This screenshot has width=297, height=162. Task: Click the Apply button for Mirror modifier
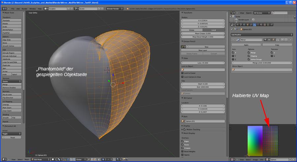[246, 44]
